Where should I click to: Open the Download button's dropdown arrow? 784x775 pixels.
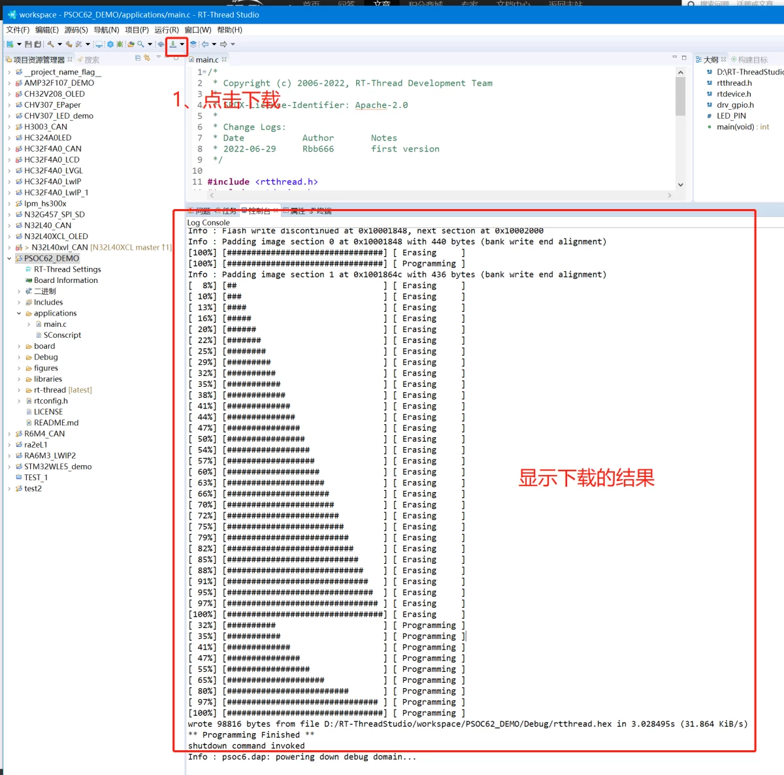point(182,44)
